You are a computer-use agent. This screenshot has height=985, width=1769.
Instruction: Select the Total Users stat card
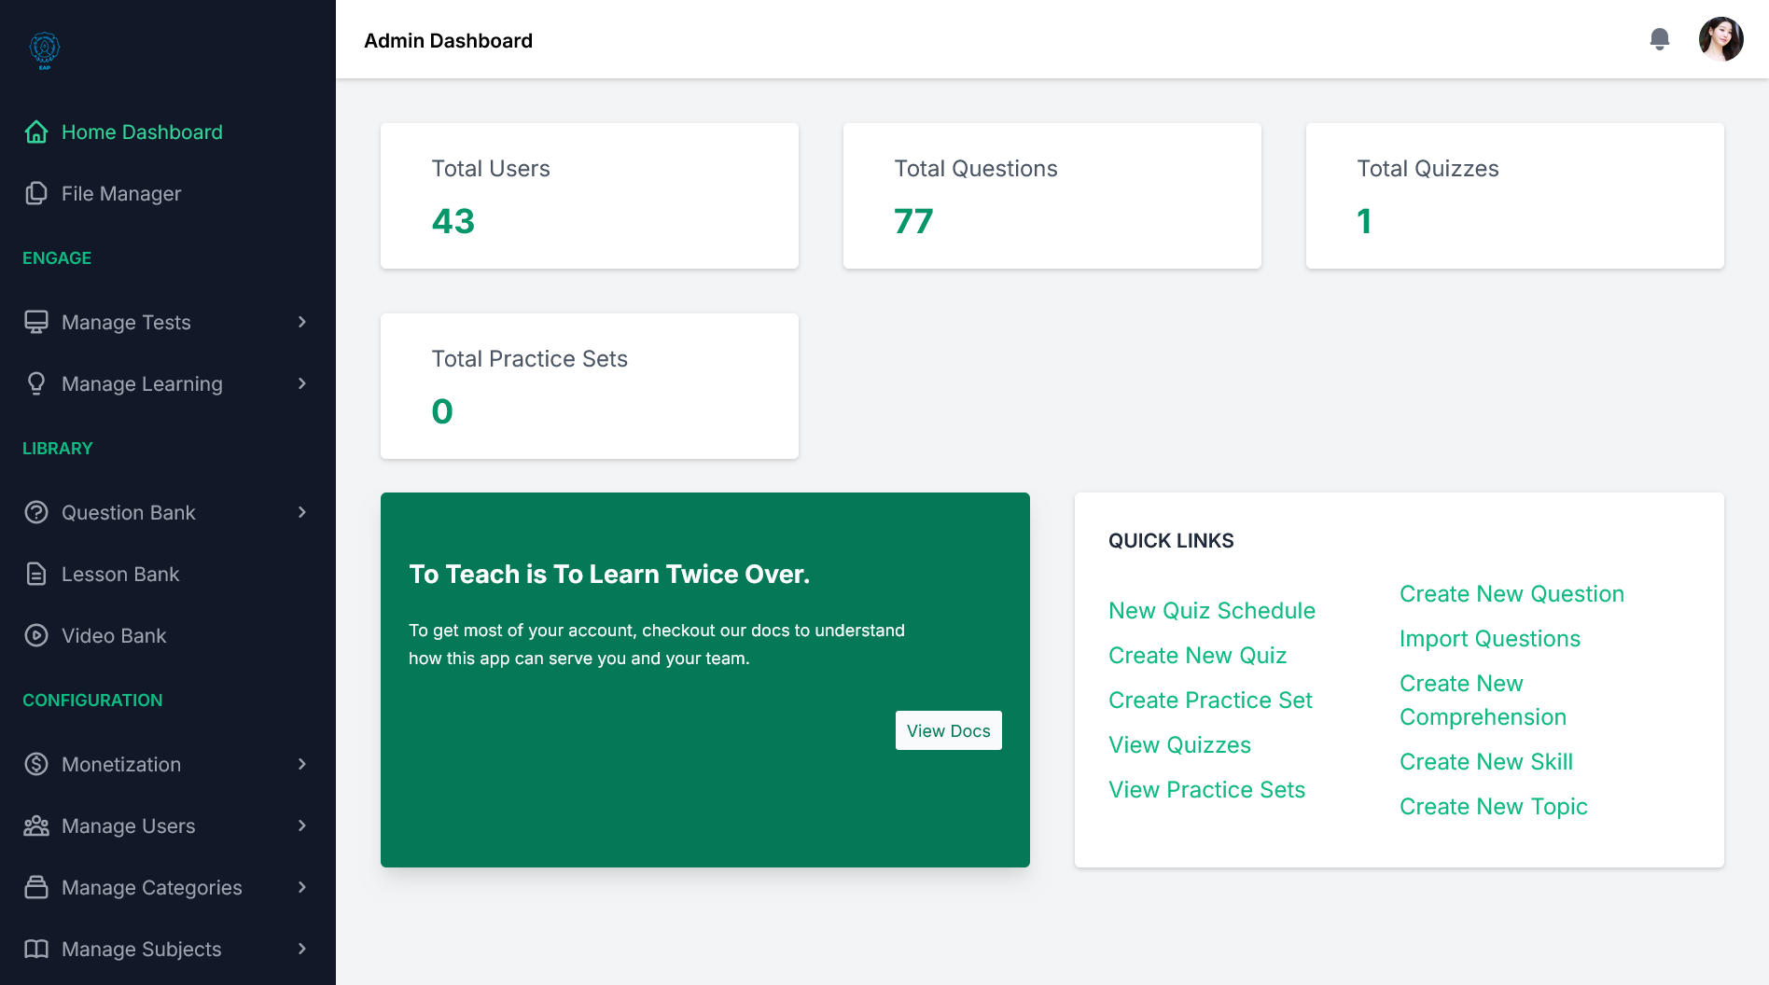(x=590, y=196)
